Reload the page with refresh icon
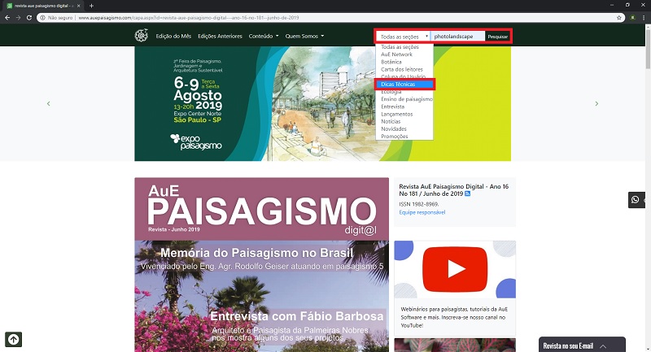Screen dimensions: 651x352 click(x=29, y=17)
